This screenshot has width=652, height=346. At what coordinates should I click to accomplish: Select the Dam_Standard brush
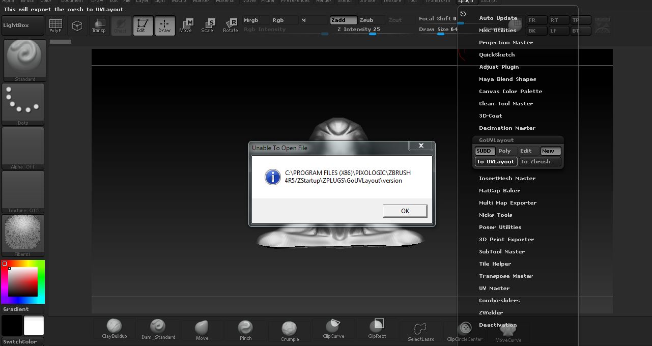tap(158, 329)
